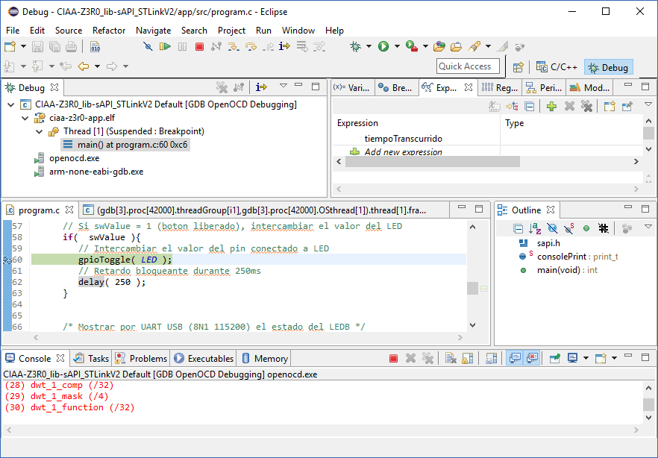
Task: Switch to the Memory tab
Action: click(264, 359)
